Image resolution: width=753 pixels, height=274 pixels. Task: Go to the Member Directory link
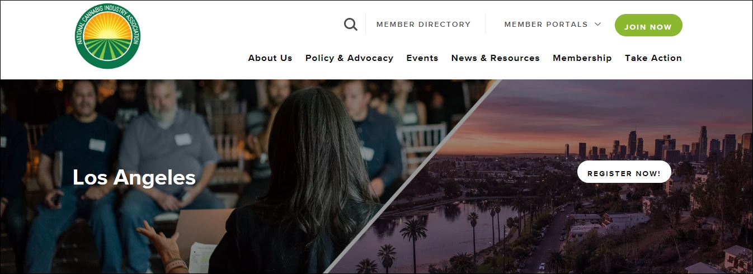point(423,25)
